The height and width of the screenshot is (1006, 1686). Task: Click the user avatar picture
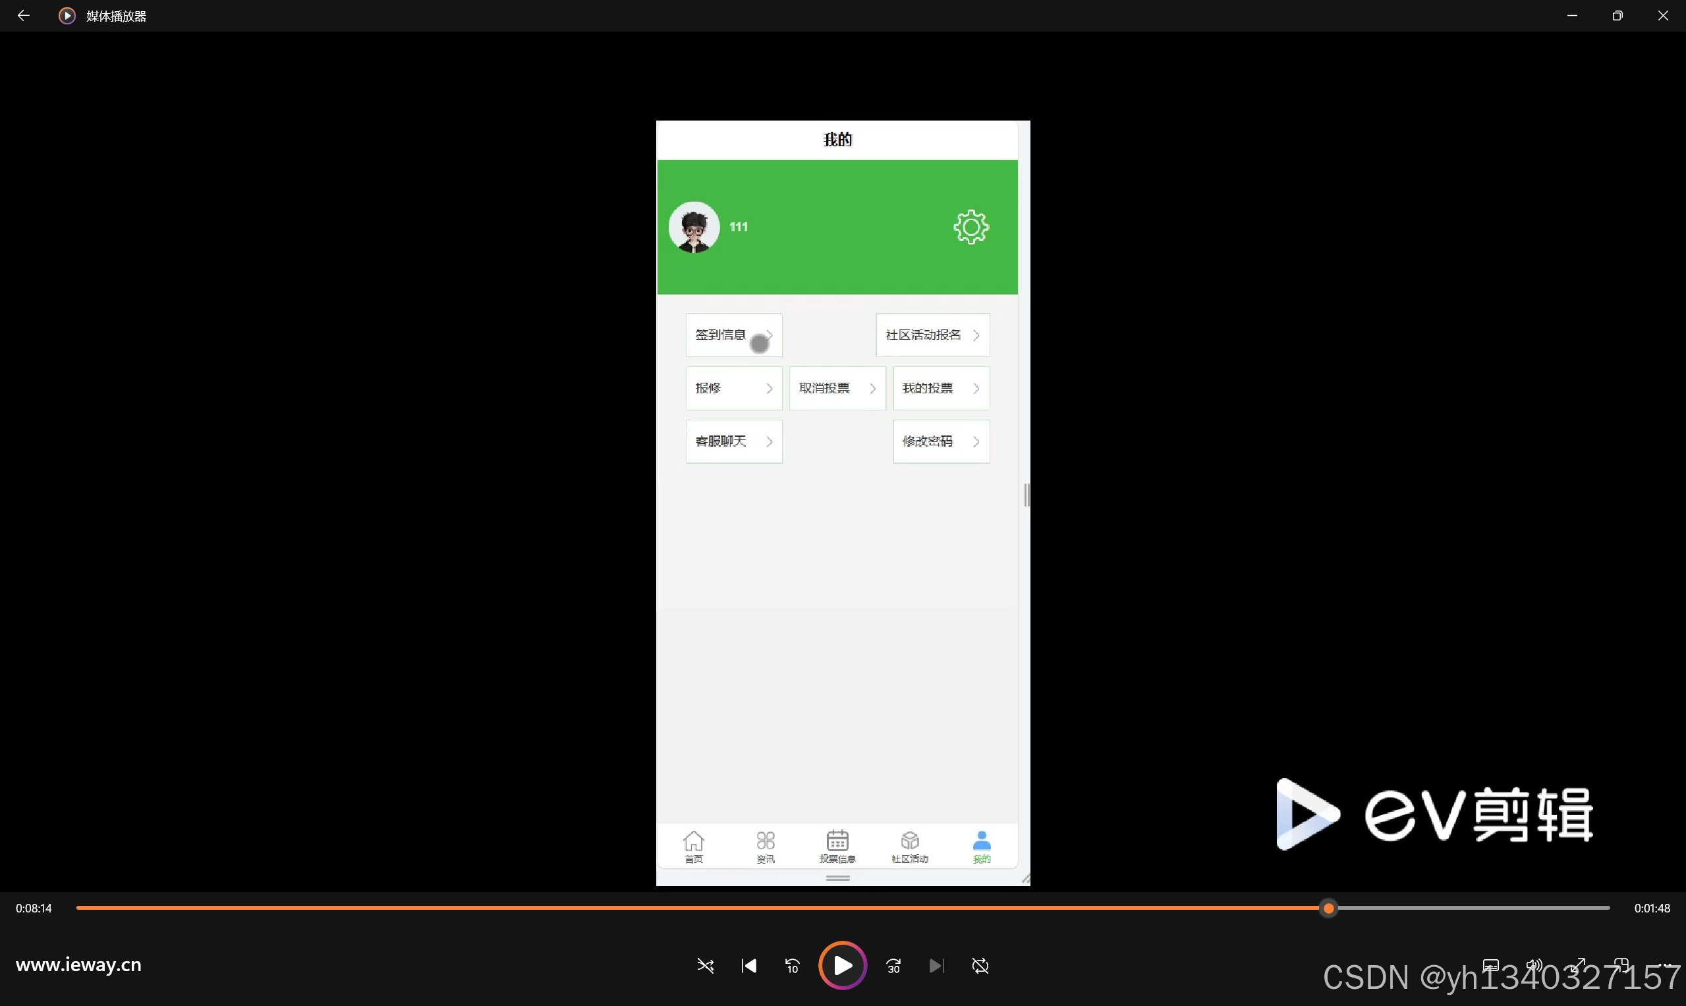coord(694,227)
